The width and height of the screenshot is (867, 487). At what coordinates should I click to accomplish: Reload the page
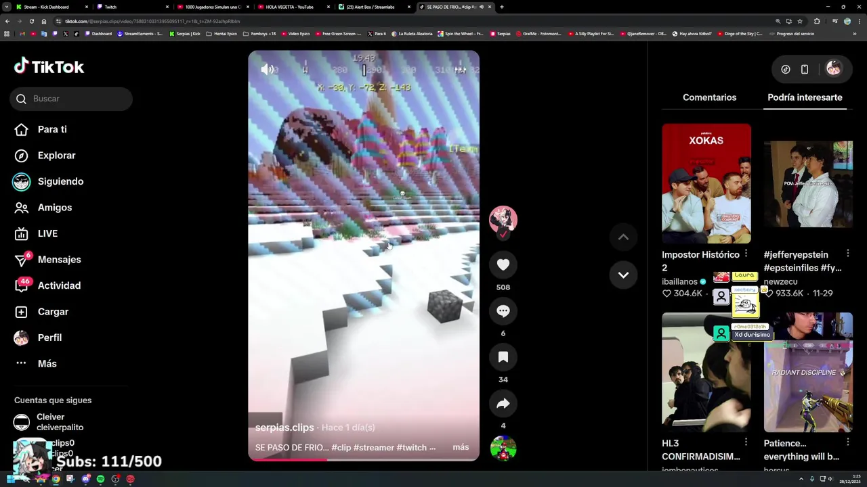coord(31,21)
